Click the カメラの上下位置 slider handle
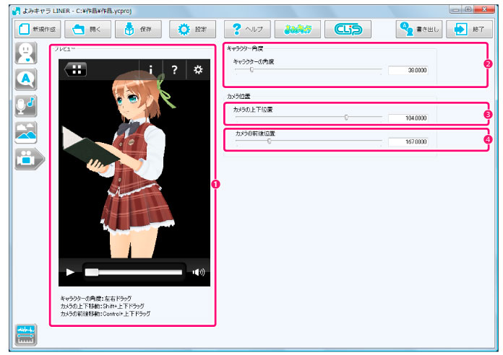This screenshot has width=503, height=355. 346,118
